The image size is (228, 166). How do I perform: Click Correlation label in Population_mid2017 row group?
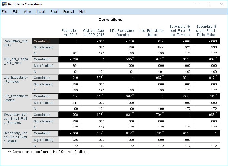45,41
